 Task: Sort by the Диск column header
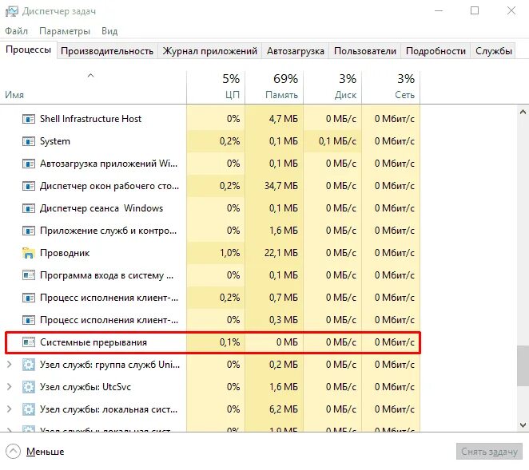tap(332, 87)
